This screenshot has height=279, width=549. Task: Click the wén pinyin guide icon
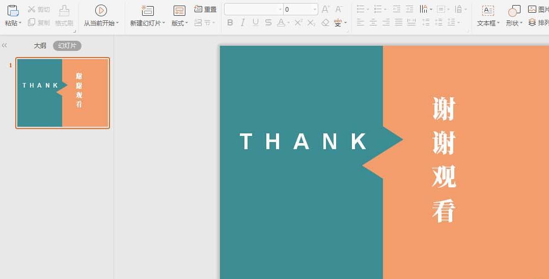pyautogui.click(x=338, y=23)
